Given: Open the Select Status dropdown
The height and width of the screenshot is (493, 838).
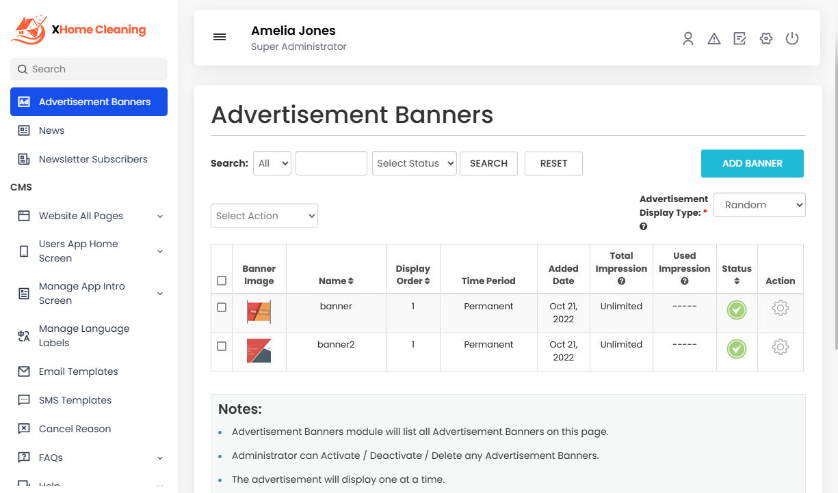Looking at the screenshot, I should click(414, 163).
